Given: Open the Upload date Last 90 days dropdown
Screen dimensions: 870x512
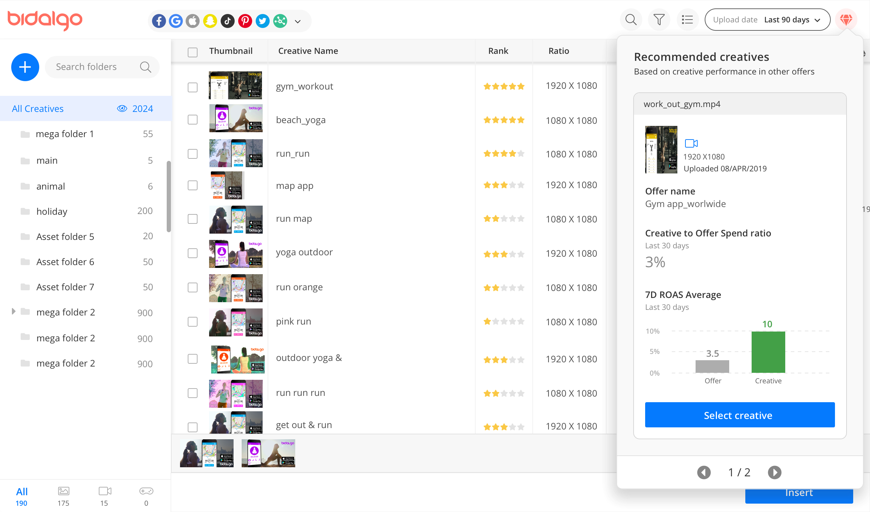Looking at the screenshot, I should pyautogui.click(x=767, y=20).
